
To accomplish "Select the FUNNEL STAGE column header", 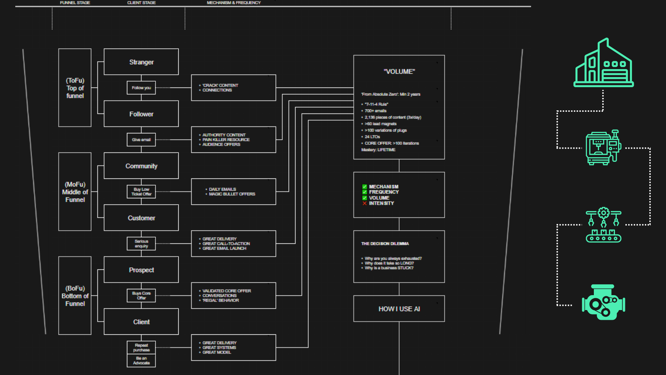I will click(x=75, y=3).
